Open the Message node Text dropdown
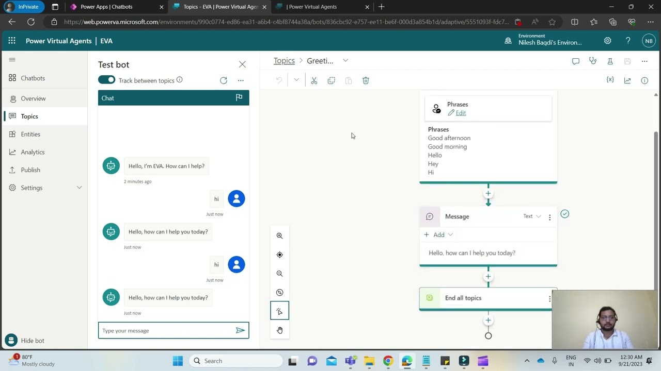Viewport: 661px width, 371px height. pyautogui.click(x=532, y=216)
